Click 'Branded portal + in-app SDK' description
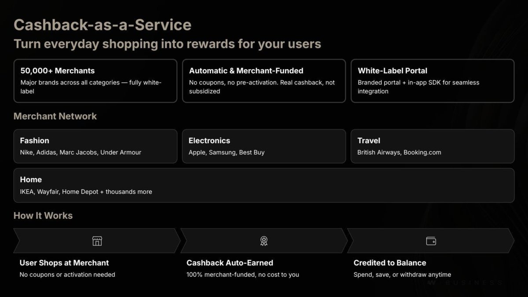Viewport: 528px width, 297px height. click(x=418, y=87)
